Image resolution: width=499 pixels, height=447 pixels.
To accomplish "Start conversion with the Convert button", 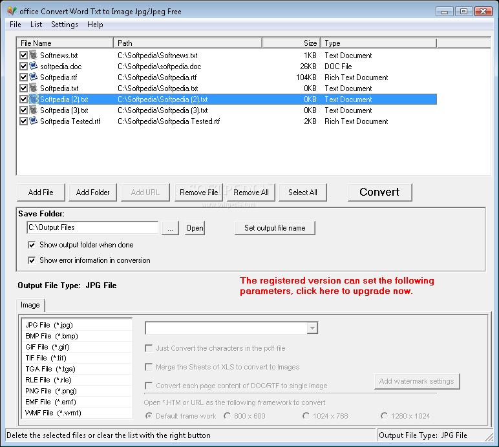I will coord(379,192).
